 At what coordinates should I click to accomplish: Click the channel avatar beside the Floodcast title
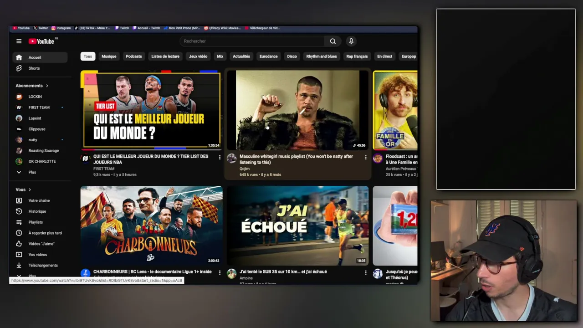(x=378, y=159)
